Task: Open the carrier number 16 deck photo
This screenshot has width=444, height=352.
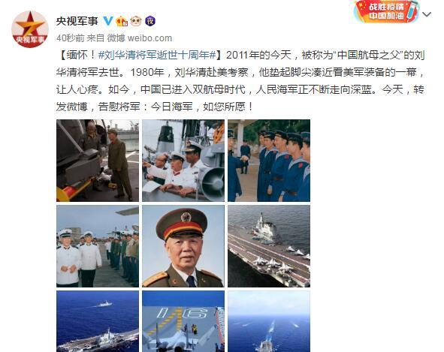Action: 183,321
